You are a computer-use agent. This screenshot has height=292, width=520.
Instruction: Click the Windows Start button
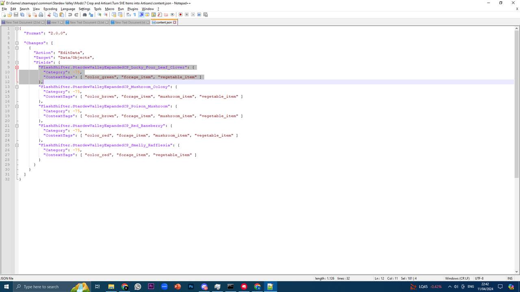point(6,287)
